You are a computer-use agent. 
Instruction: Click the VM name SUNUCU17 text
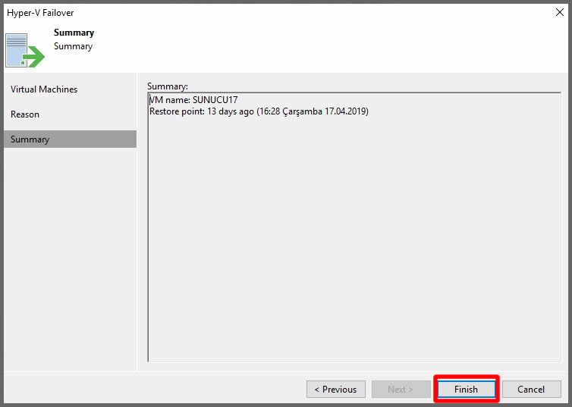215,100
